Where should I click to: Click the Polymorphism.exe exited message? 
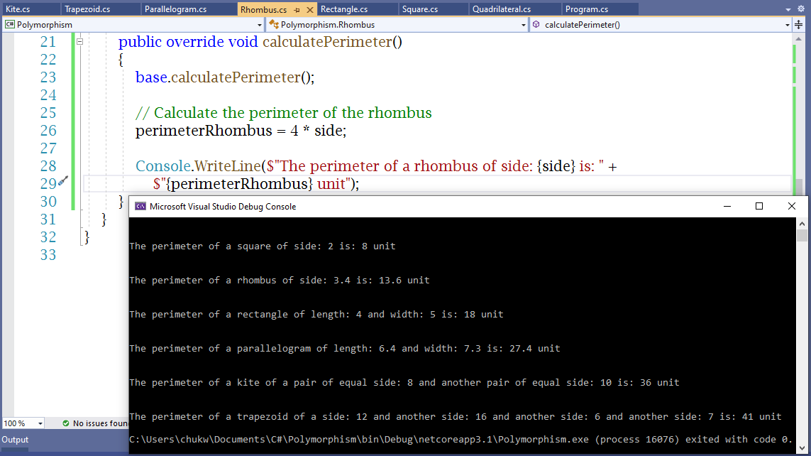[x=460, y=440]
